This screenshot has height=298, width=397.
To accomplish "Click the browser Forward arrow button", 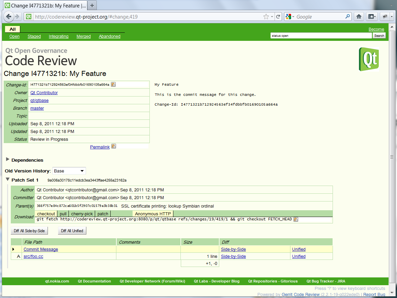I will (x=17, y=17).
